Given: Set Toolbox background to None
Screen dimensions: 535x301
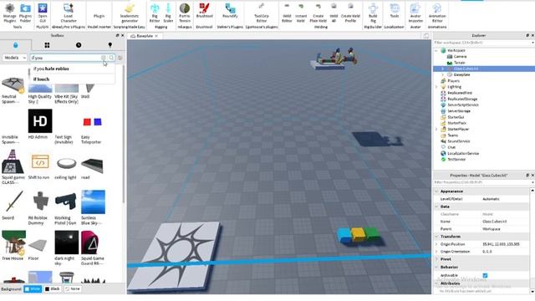Looking at the screenshot, I should [x=73, y=288].
